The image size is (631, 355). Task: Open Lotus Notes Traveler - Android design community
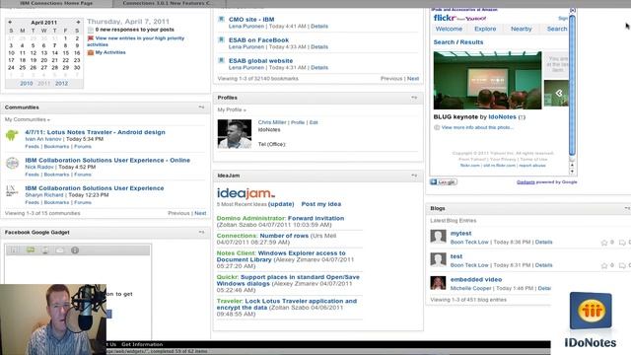click(95, 132)
